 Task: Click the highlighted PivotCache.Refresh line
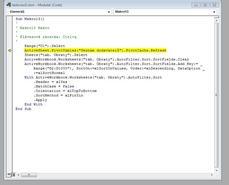[x=95, y=51]
